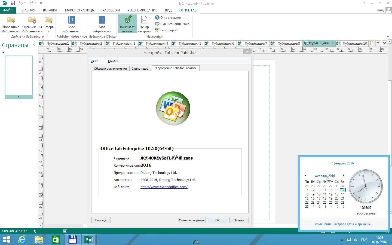Switch to the Публикация10 document tab
The image size is (392, 245).
pyautogui.click(x=352, y=43)
